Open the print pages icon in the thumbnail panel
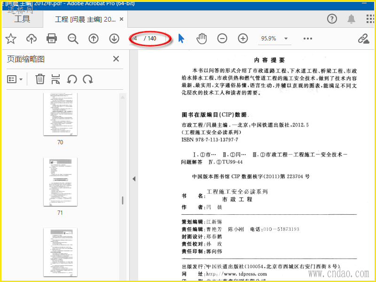The height and width of the screenshot is (282, 376). (x=55, y=79)
